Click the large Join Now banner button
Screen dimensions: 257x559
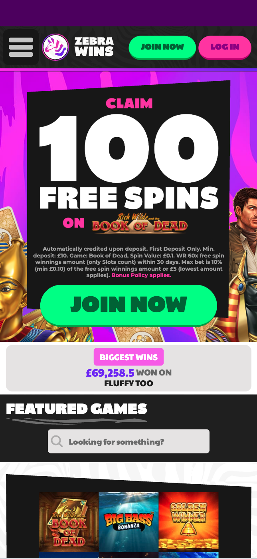[x=128, y=305]
